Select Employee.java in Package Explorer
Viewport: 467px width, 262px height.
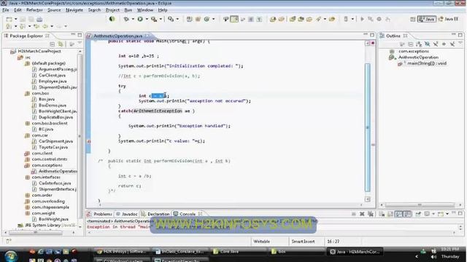pyautogui.click(x=53, y=81)
